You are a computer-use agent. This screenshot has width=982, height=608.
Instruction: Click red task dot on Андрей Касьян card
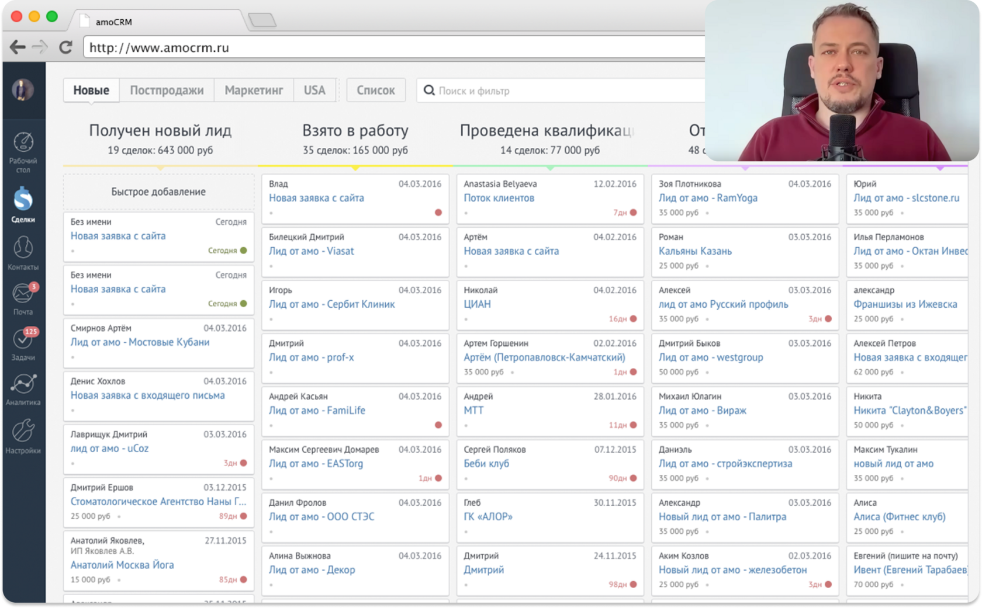click(438, 425)
